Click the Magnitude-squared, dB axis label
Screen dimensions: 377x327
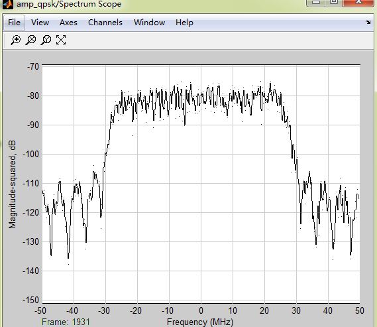(x=12, y=184)
